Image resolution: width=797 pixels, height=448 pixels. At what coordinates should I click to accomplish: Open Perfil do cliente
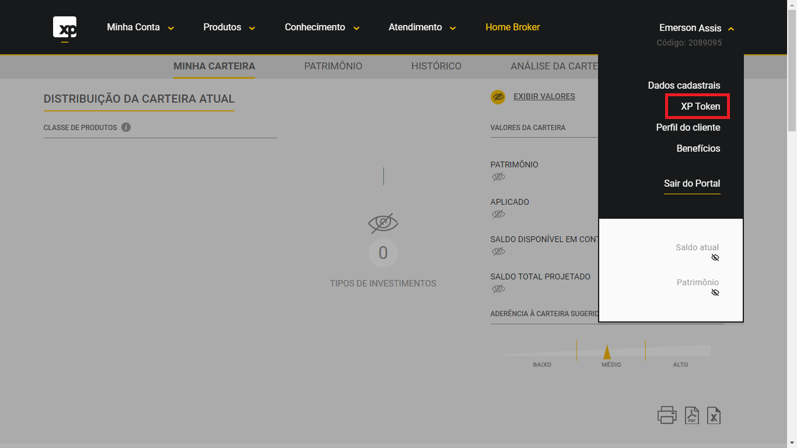click(688, 128)
